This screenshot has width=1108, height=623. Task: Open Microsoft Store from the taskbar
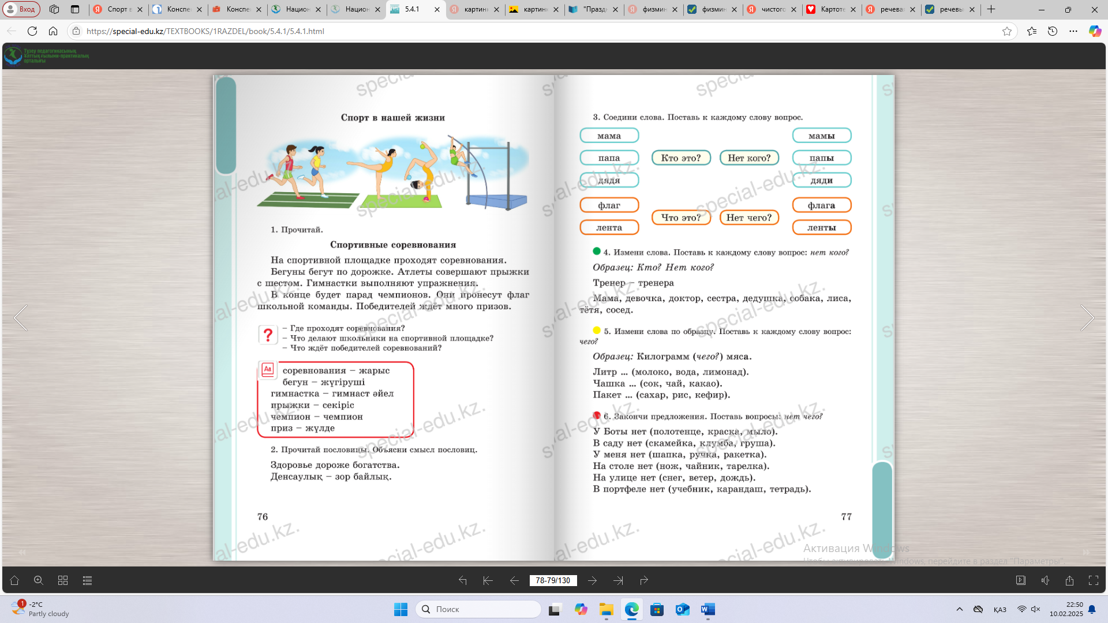tap(657, 609)
